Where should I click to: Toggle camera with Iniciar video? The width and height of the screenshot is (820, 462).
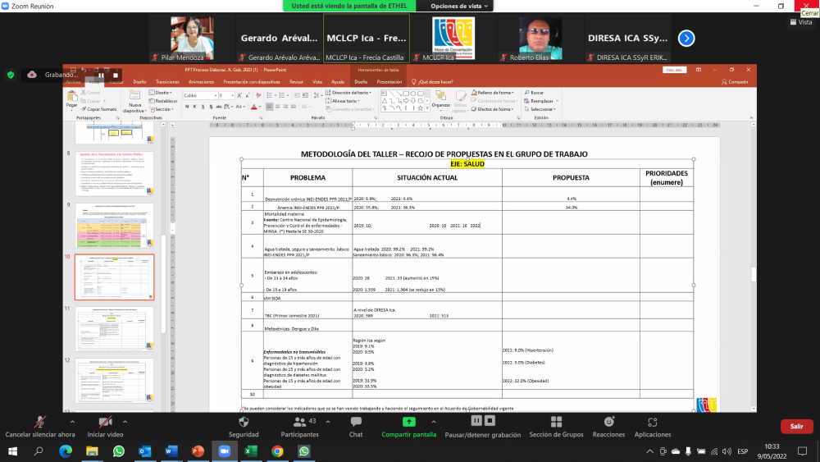click(105, 421)
